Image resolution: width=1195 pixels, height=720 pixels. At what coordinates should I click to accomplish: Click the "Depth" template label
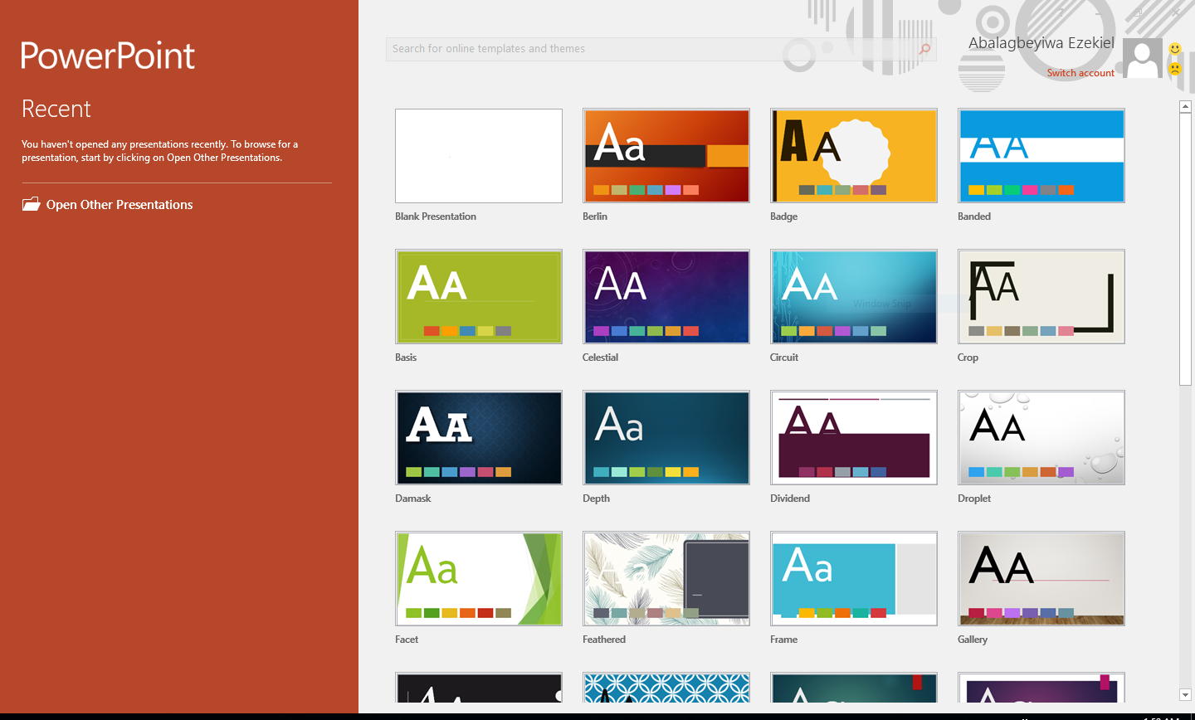(x=596, y=499)
